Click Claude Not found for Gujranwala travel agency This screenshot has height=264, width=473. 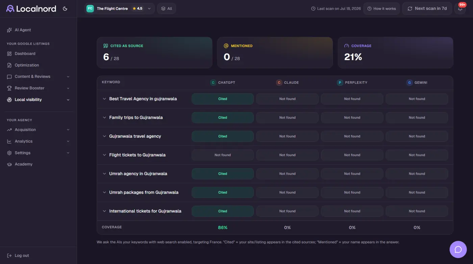coord(287,136)
